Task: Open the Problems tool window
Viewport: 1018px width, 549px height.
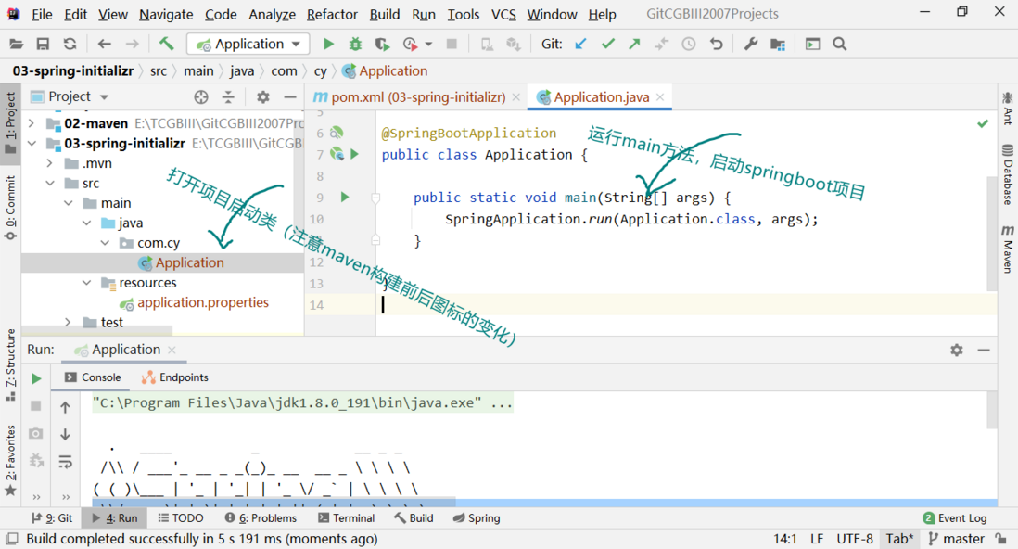Action: point(261,518)
